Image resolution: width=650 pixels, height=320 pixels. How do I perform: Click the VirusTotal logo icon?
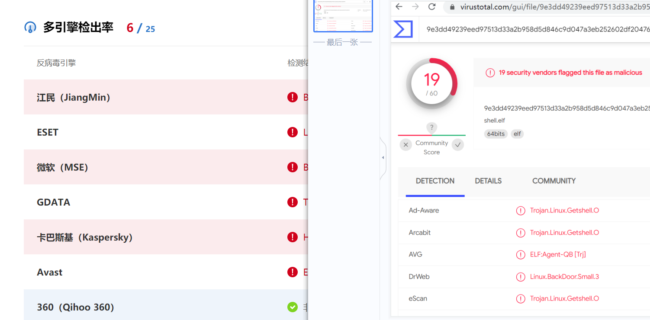pyautogui.click(x=403, y=29)
